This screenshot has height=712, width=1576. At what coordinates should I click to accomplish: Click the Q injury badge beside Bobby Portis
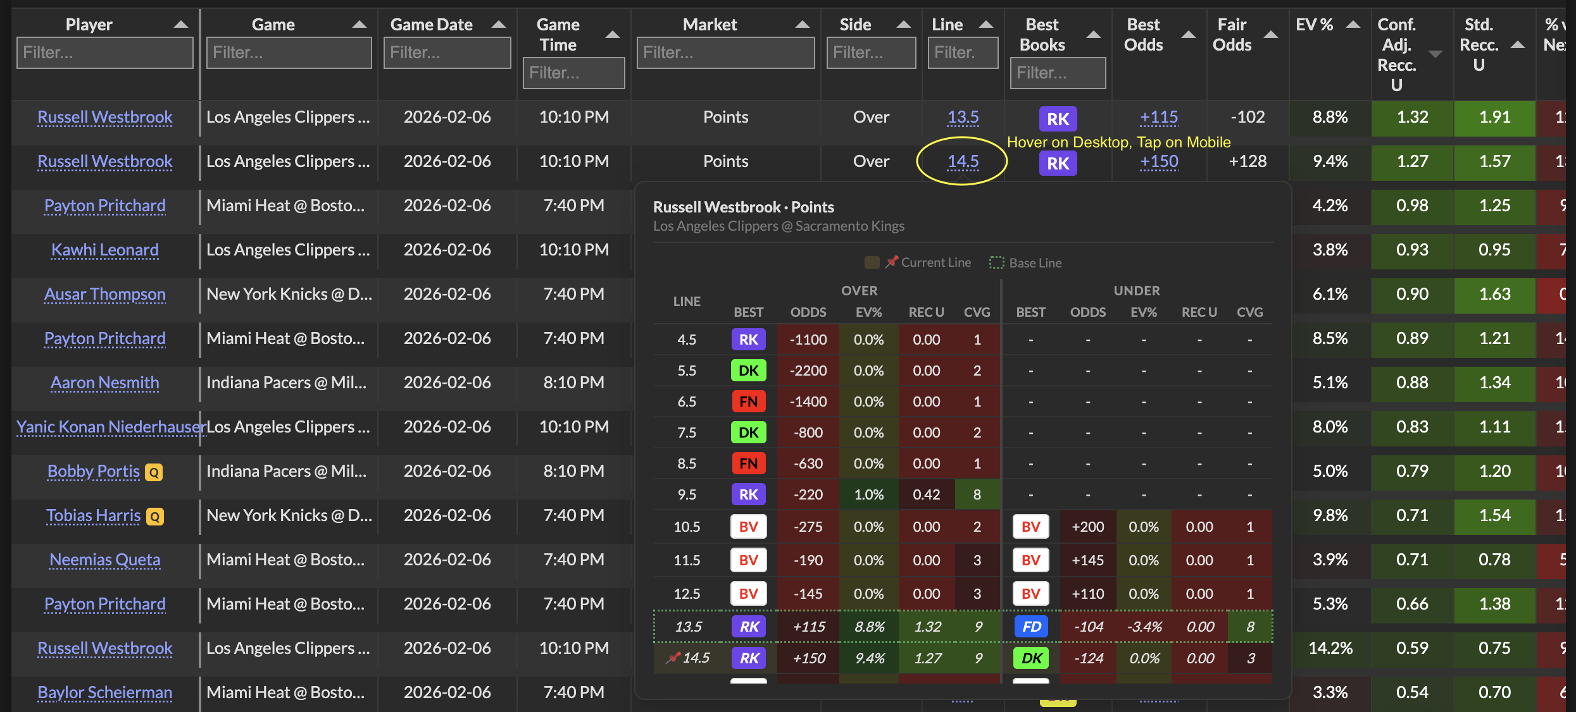[x=154, y=472]
